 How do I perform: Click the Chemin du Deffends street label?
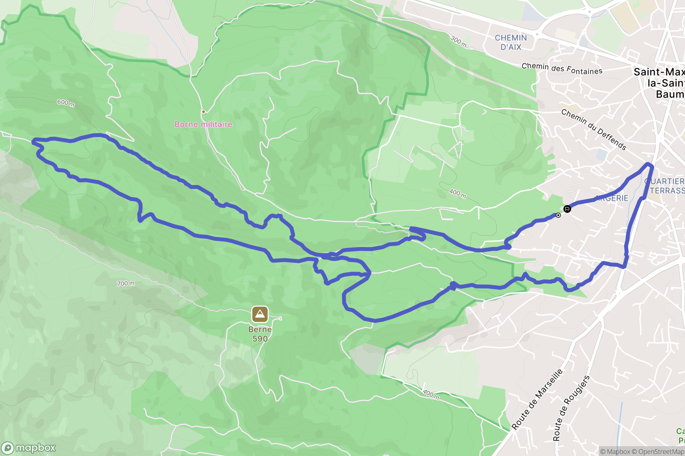pos(594,130)
